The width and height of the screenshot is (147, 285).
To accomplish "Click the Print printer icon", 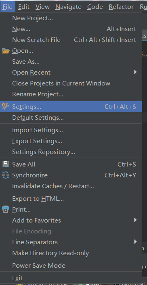I will pyautogui.click(x=6, y=210).
